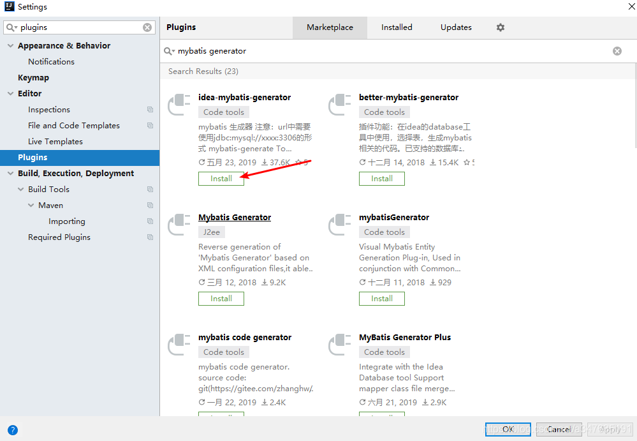Click the MyBatis Generator Plus plugin icon
Screen dimensions: 637x441
[x=340, y=344]
